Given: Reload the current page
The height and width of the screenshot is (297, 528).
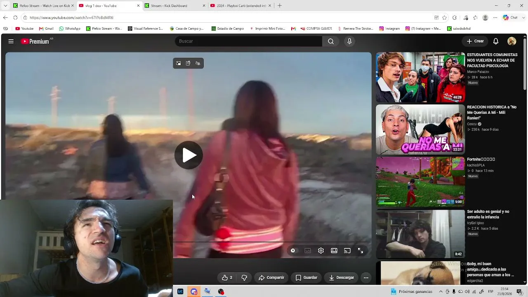Looking at the screenshot, I should (x=15, y=18).
